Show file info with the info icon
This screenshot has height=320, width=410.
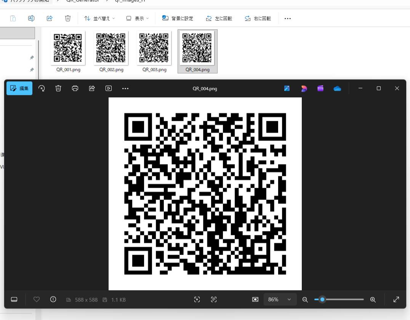click(x=53, y=299)
